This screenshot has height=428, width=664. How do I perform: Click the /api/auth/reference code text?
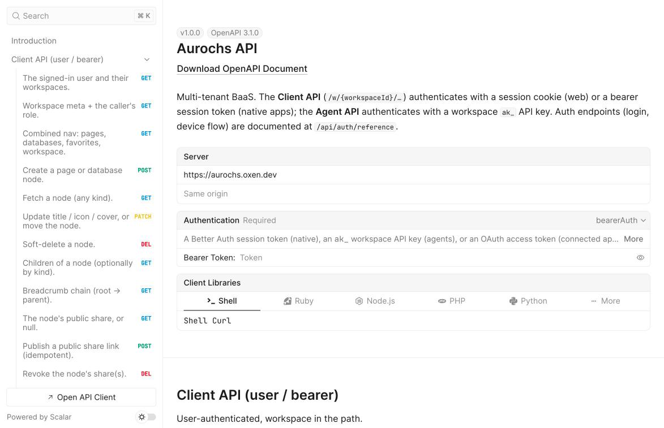click(x=355, y=127)
